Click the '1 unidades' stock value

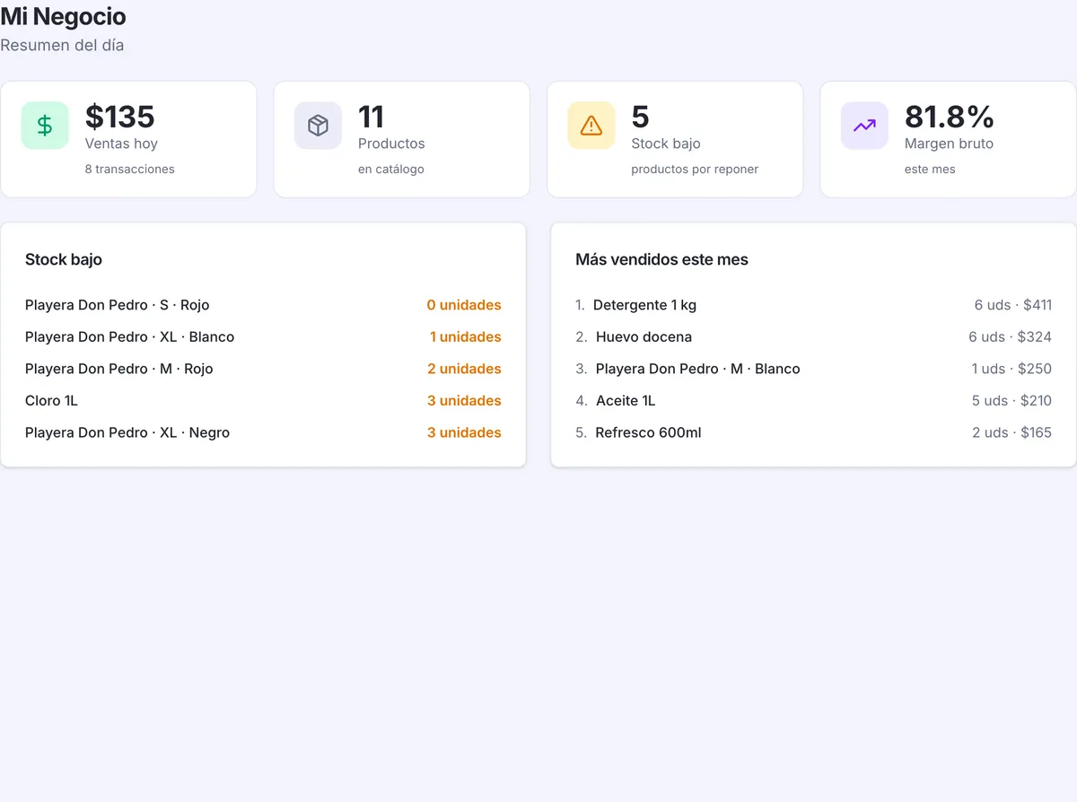coord(465,337)
